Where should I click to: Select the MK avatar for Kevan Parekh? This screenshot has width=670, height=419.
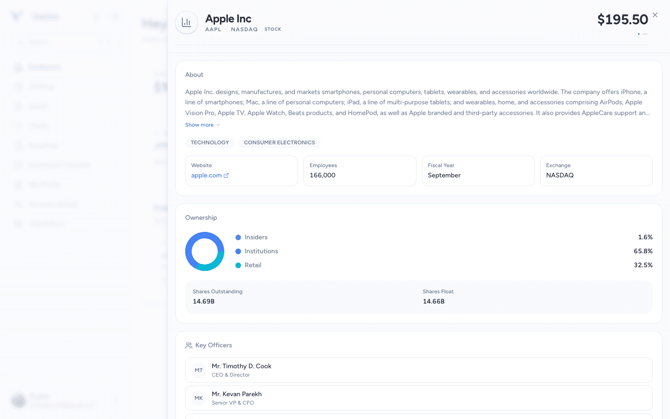click(x=199, y=398)
